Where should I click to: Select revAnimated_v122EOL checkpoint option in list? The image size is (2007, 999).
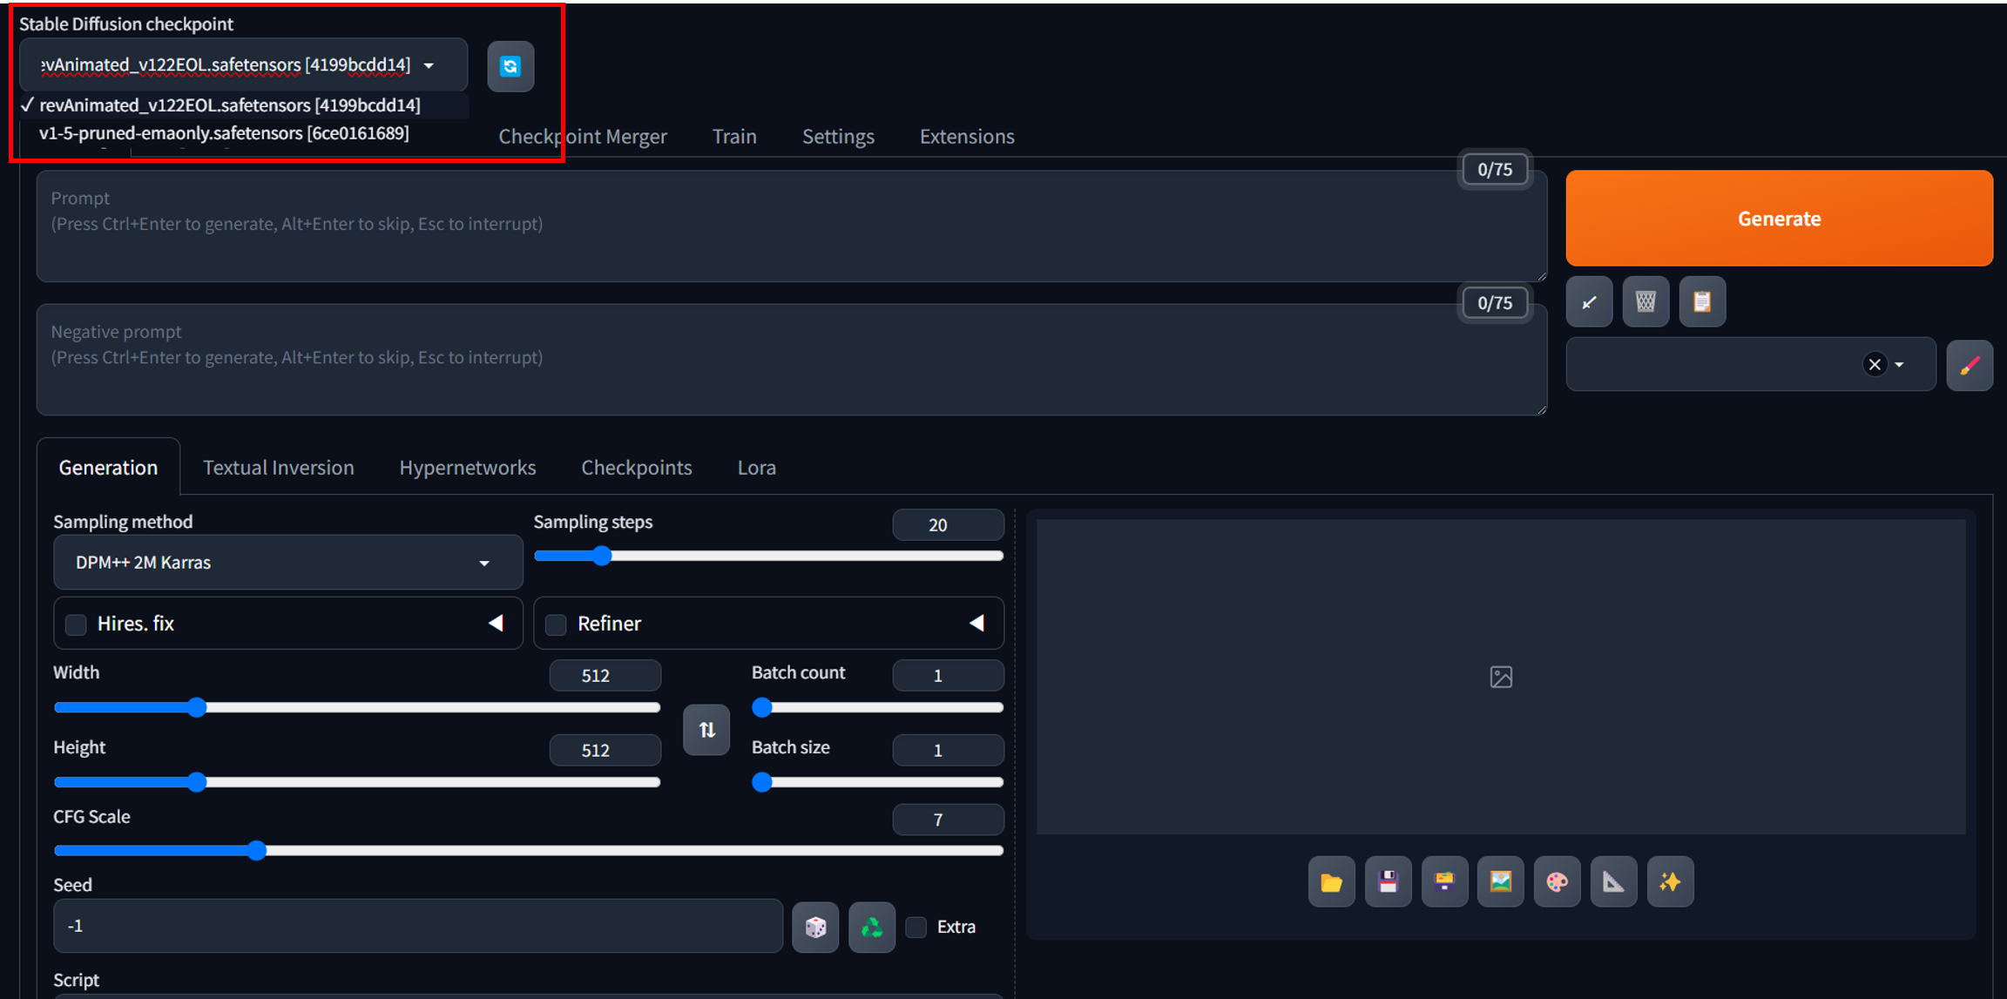[244, 105]
